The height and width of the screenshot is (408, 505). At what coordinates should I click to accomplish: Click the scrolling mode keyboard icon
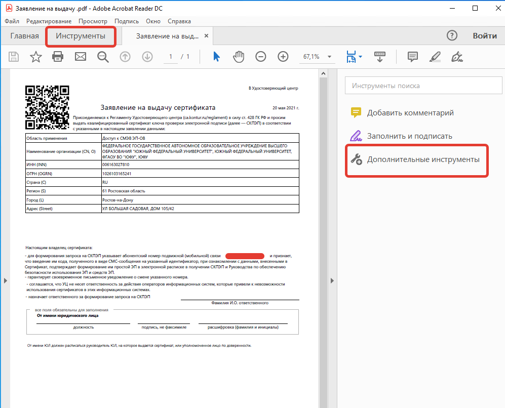pos(380,57)
